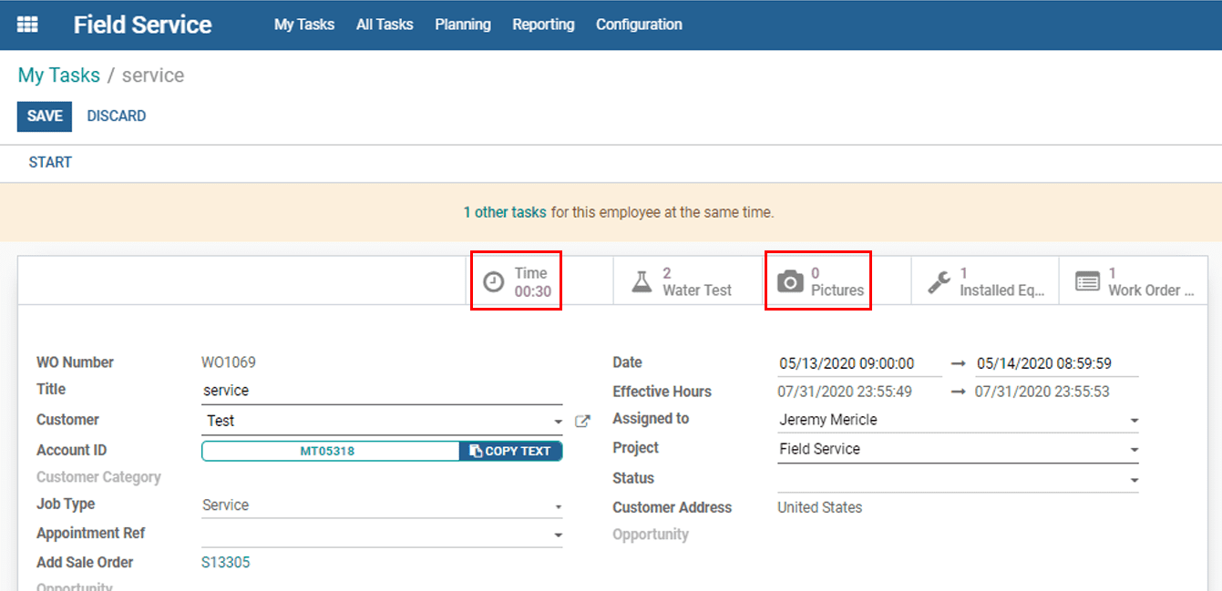Open Work Order list icon
This screenshot has width=1222, height=591.
(1087, 281)
